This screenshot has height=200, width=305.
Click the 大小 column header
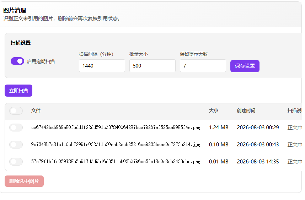coord(214,110)
